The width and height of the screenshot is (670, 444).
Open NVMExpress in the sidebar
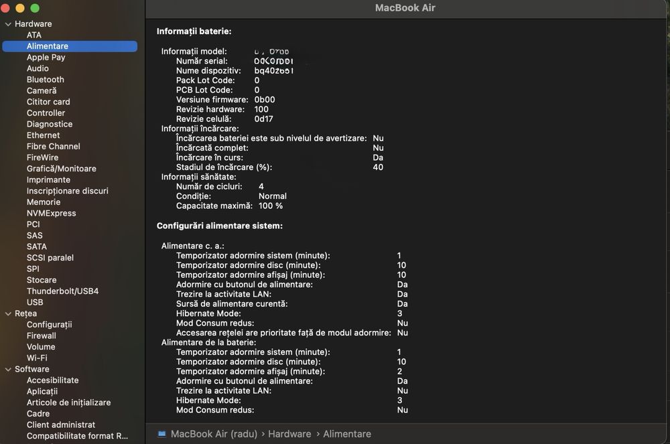point(52,213)
